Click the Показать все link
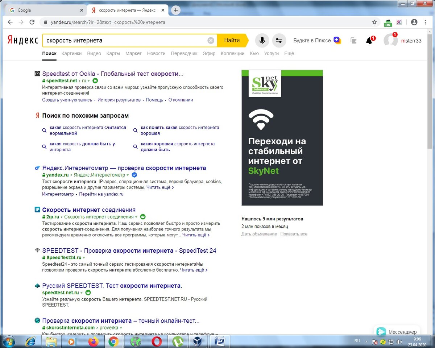Screen dimensions: 435x348 pyautogui.click(x=294, y=234)
